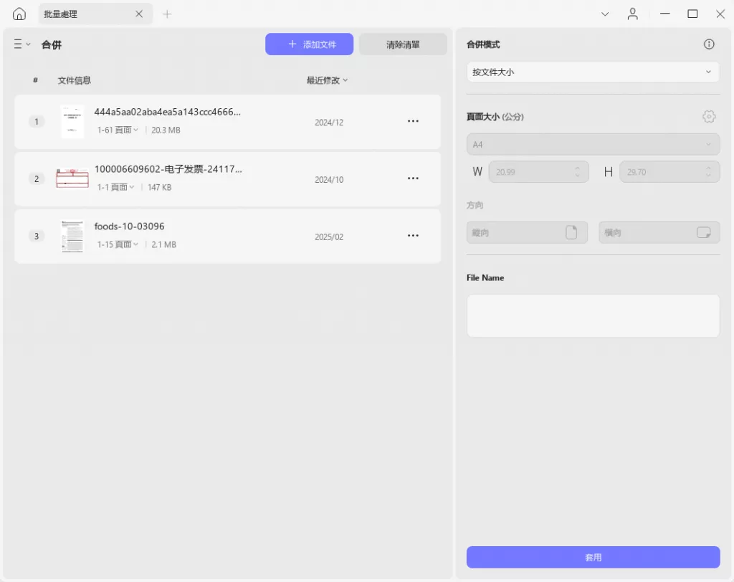Click file name 444a5aa02aba4ea5a143ccc4666...

[167, 112]
